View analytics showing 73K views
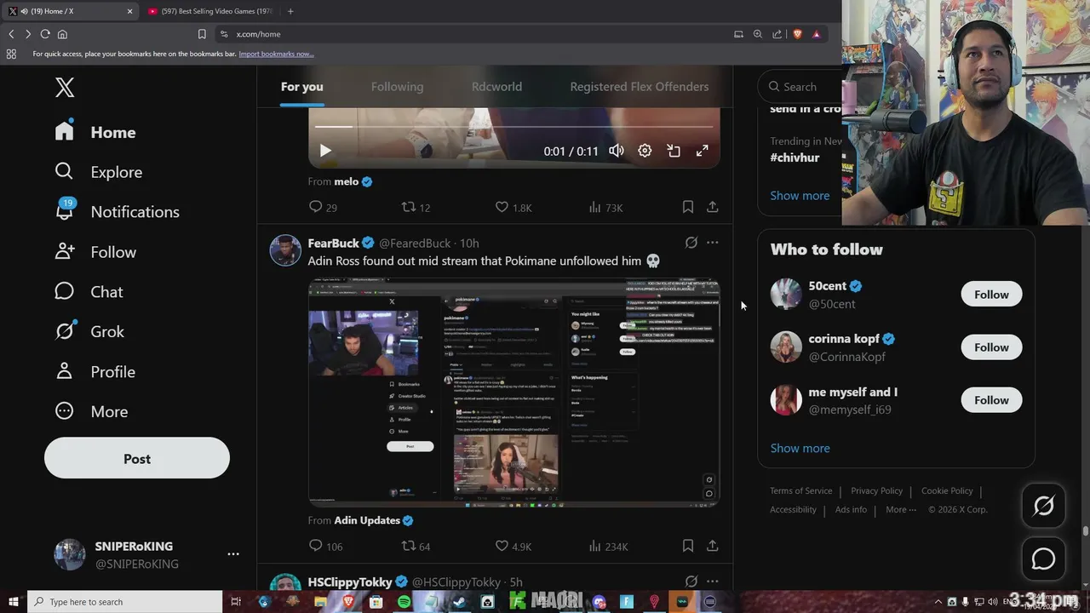This screenshot has width=1090, height=613. 605,207
